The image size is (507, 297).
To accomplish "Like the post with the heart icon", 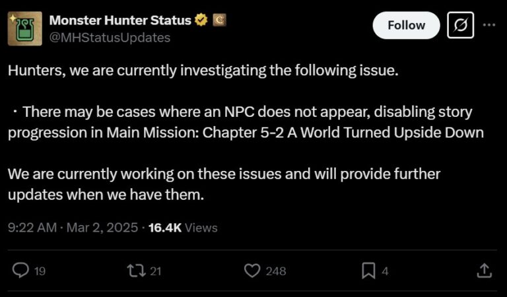I will (x=252, y=270).
